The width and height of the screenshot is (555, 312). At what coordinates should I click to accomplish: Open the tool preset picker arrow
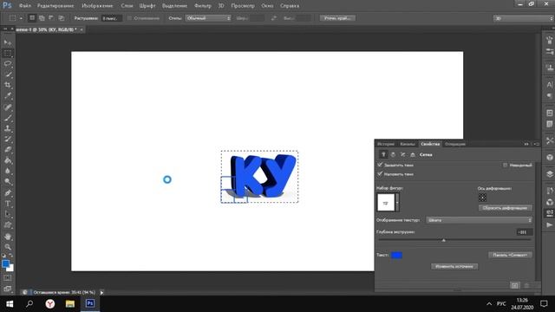pyautogui.click(x=21, y=18)
